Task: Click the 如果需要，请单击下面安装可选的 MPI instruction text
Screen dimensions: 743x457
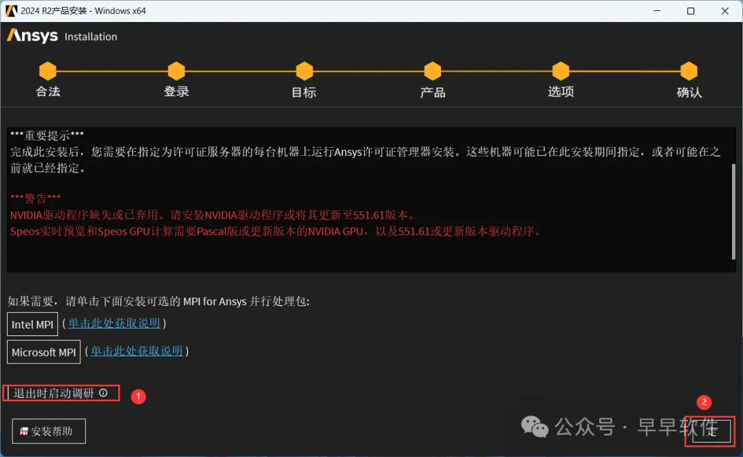Action: 158,302
